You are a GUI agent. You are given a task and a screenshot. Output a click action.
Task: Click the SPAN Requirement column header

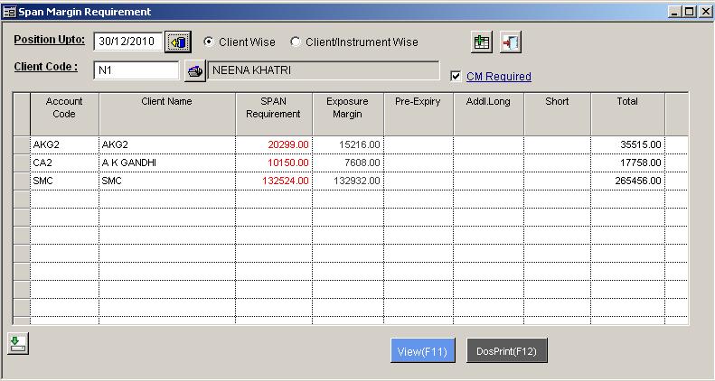pos(273,108)
